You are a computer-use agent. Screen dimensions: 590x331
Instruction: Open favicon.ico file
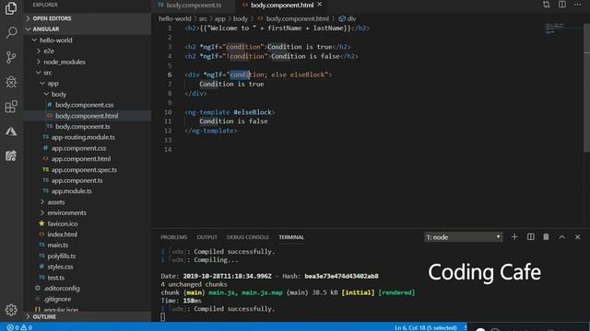pos(63,223)
